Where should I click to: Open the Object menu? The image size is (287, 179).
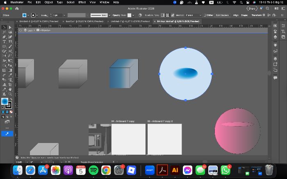[48, 2]
